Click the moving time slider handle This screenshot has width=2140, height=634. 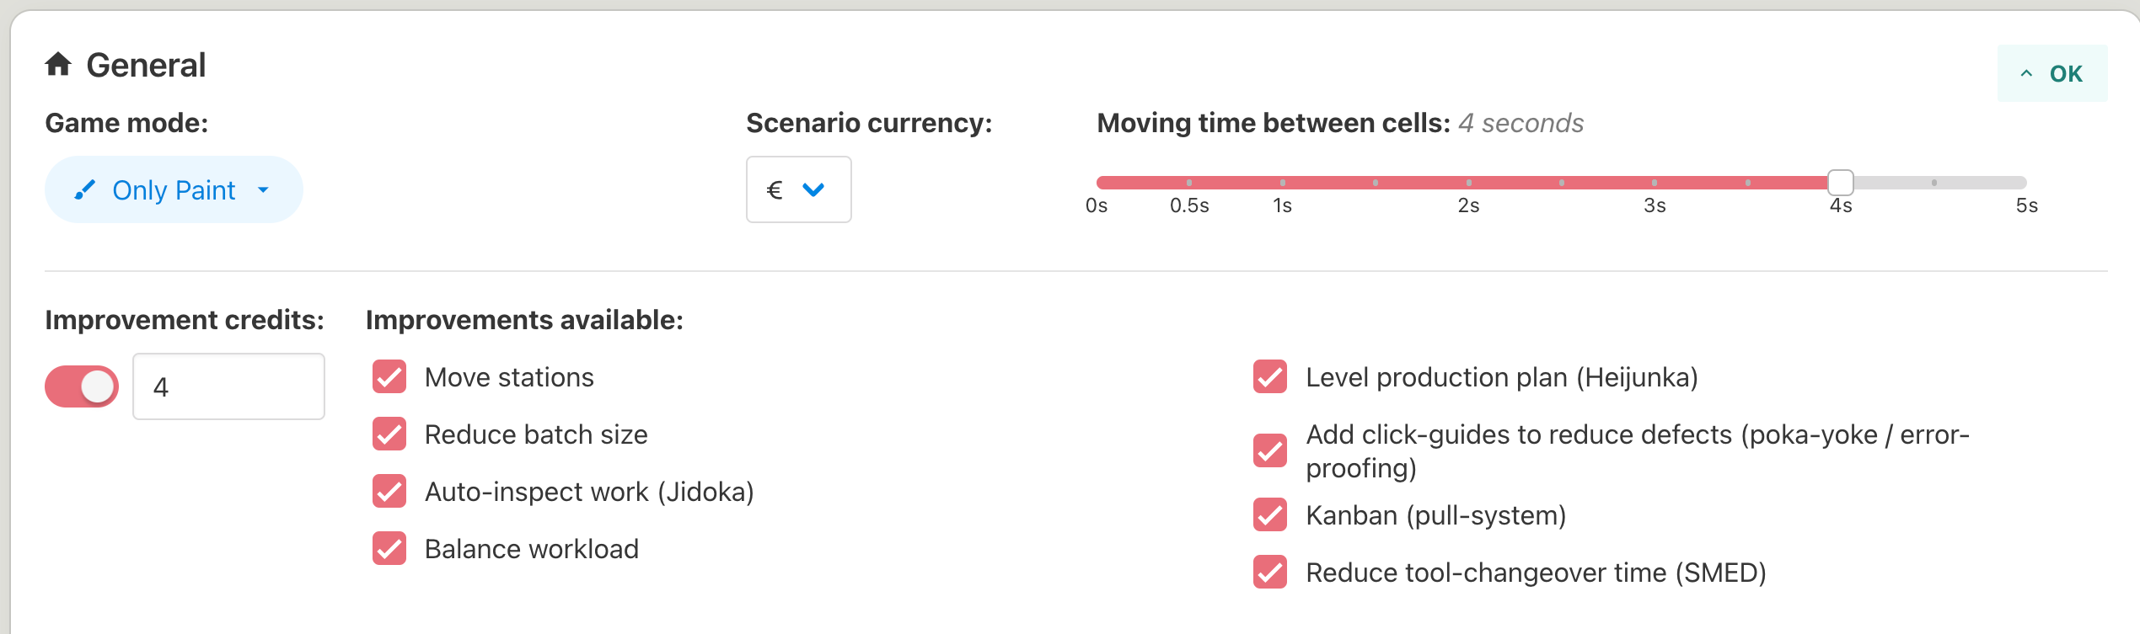(1841, 183)
